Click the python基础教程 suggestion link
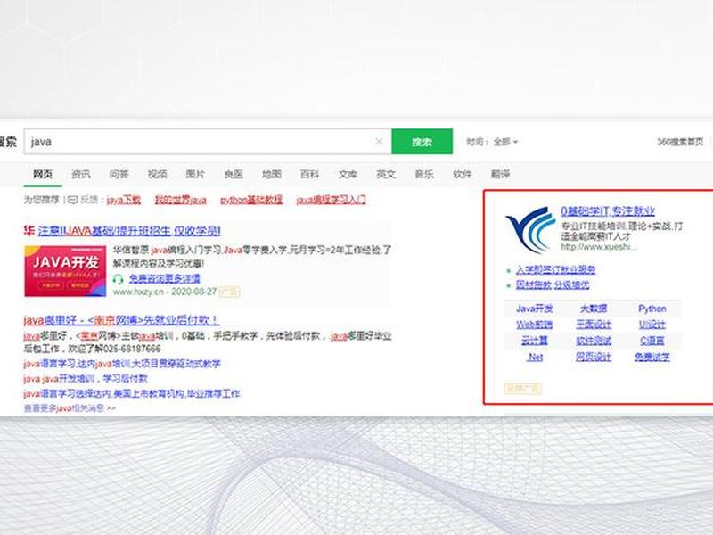 251,200
